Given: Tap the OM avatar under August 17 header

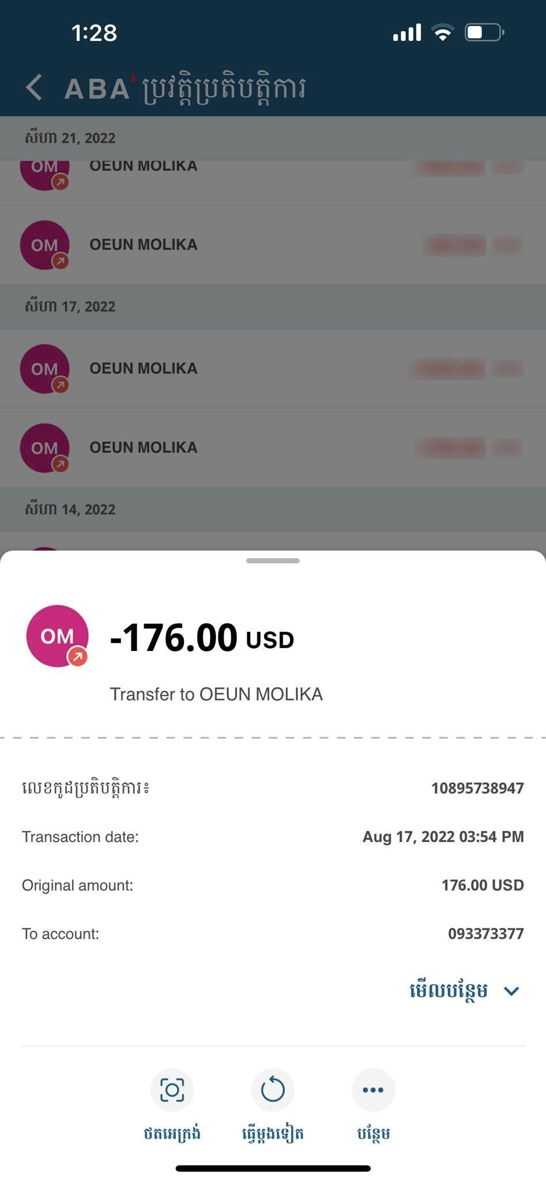Looking at the screenshot, I should point(45,369).
